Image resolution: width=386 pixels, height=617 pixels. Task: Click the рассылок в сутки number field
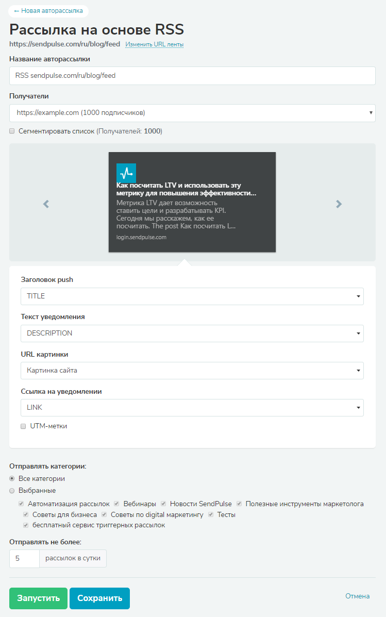pos(24,558)
